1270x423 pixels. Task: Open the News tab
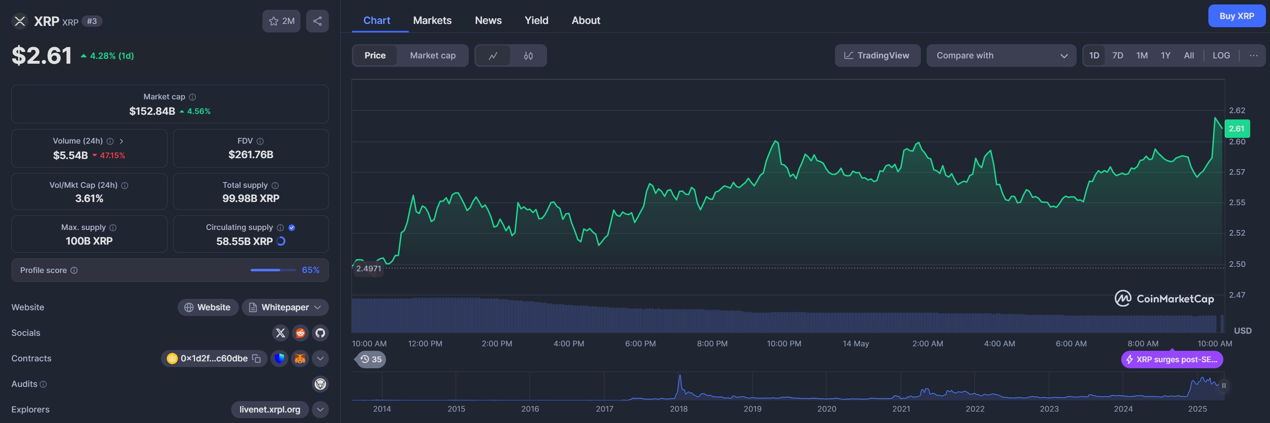pos(488,20)
